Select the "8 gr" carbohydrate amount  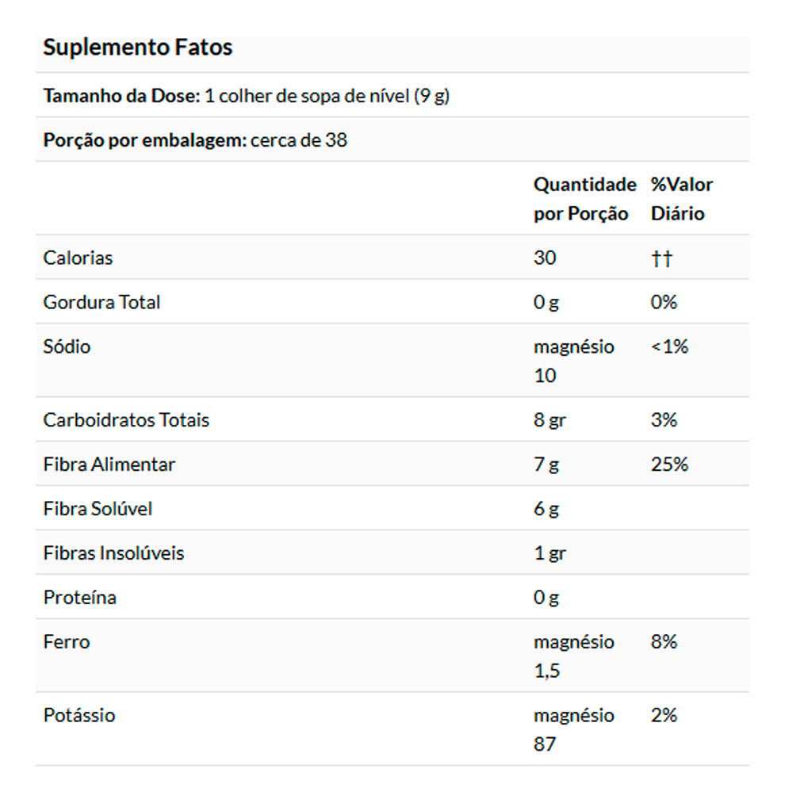[x=549, y=420]
